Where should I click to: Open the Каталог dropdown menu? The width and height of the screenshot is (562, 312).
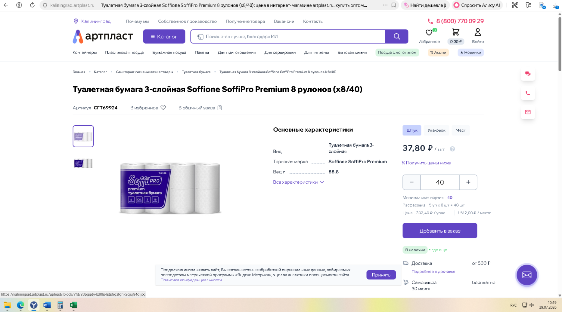point(164,37)
